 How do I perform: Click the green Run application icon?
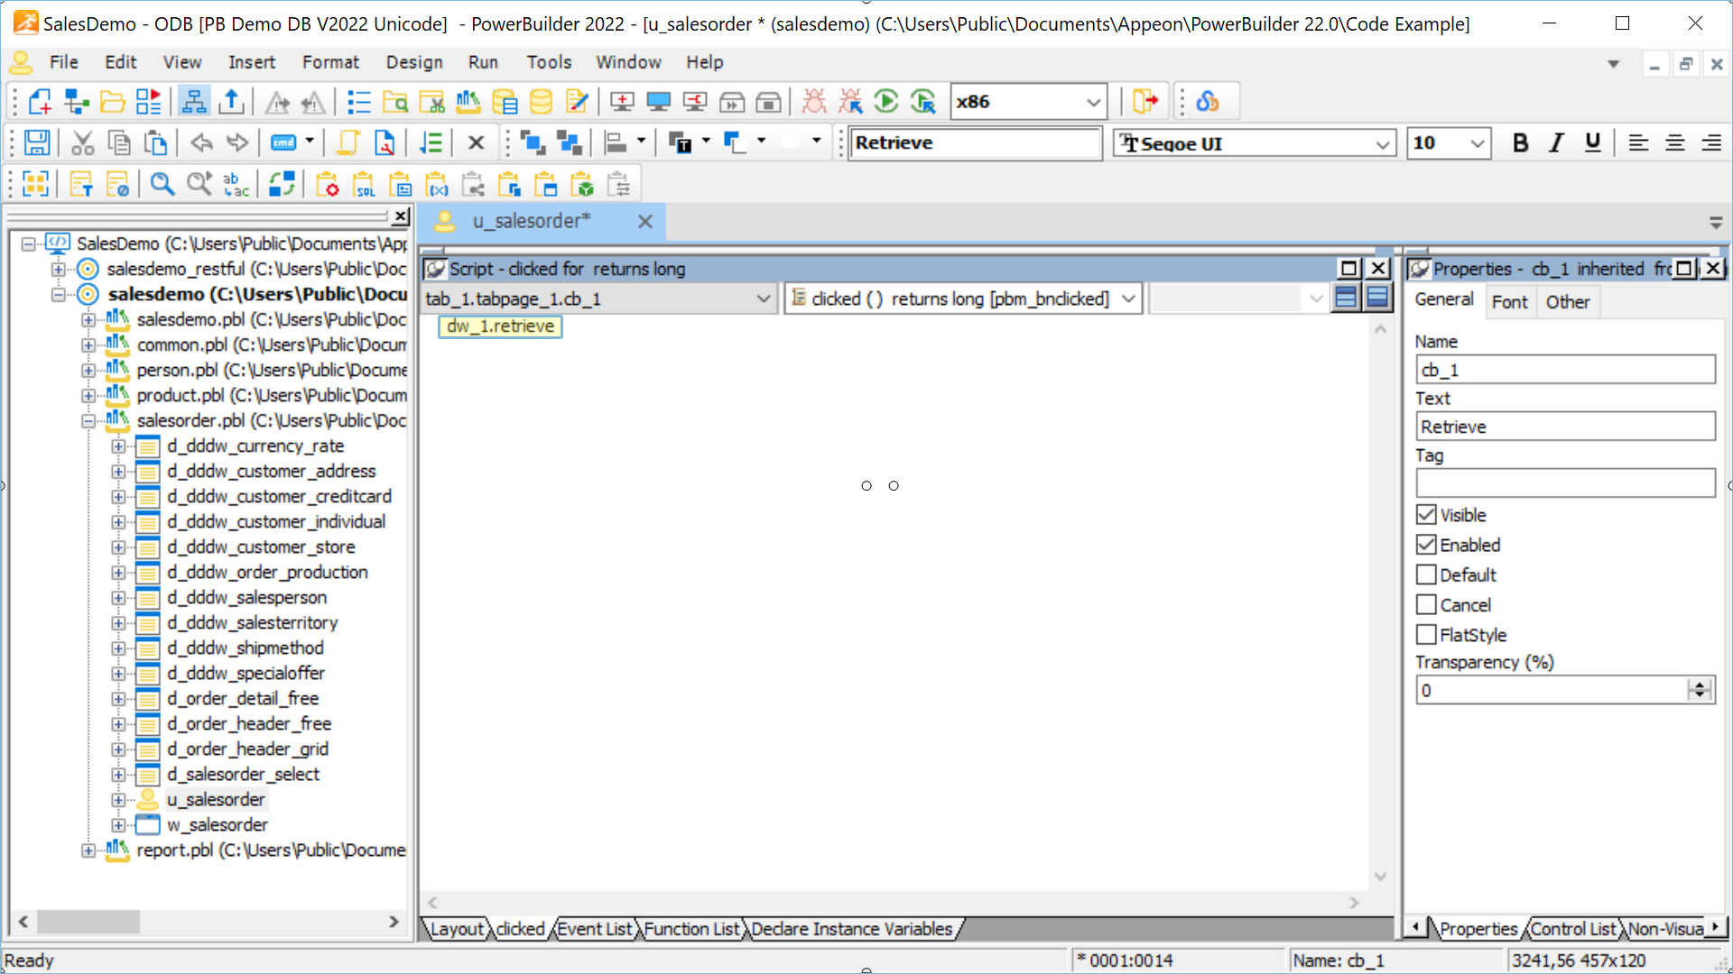coord(887,102)
